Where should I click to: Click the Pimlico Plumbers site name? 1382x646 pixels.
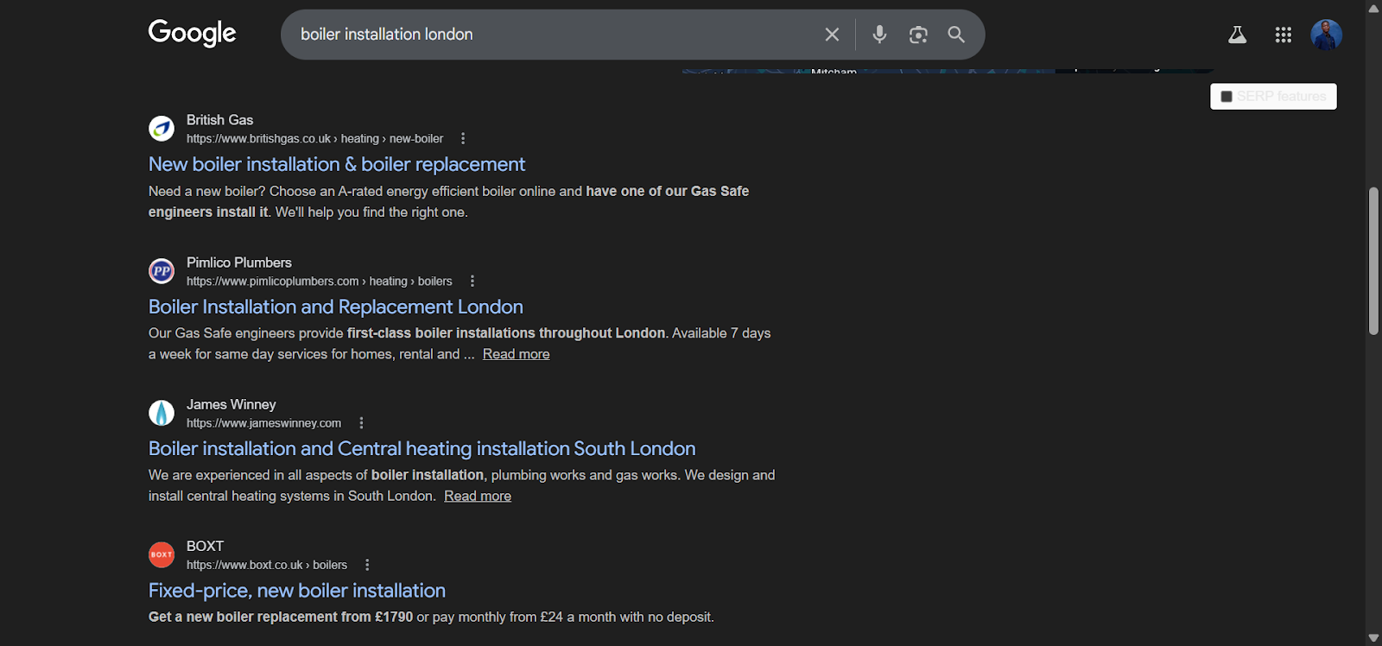239,263
